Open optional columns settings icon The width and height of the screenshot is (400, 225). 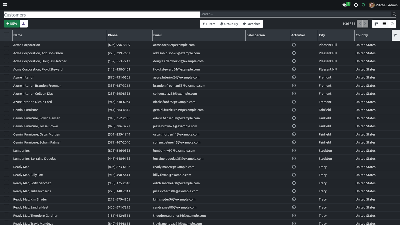pos(395,35)
